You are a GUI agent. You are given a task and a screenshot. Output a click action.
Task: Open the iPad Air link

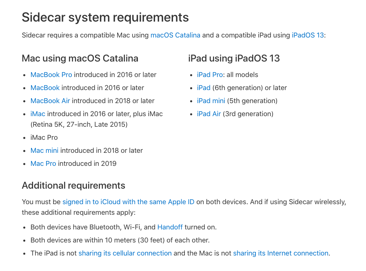[x=209, y=114]
